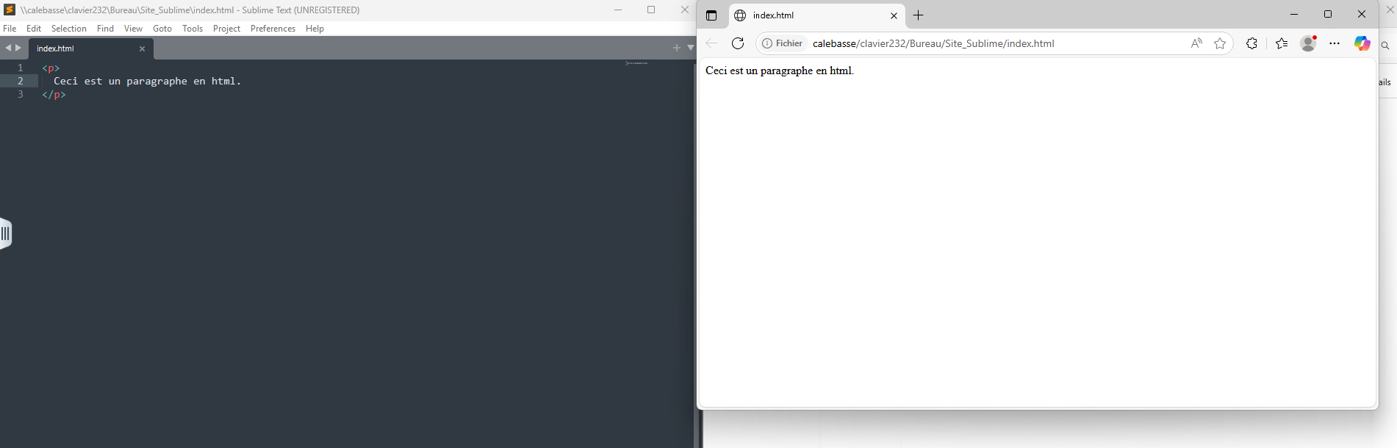1397x448 pixels.
Task: Click the paragraph text in Edge page
Action: pyautogui.click(x=780, y=71)
